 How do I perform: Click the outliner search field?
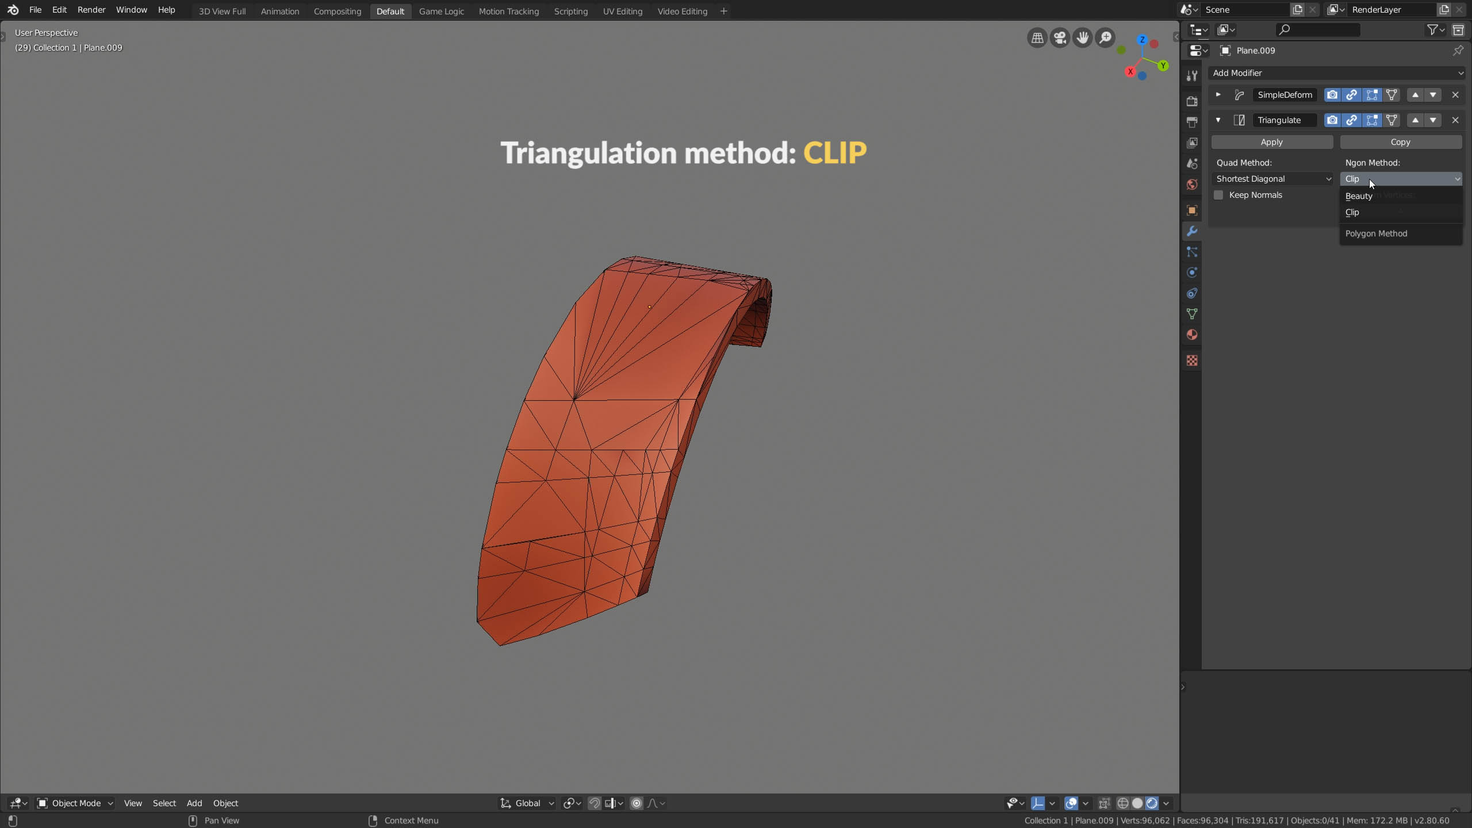(x=1317, y=30)
